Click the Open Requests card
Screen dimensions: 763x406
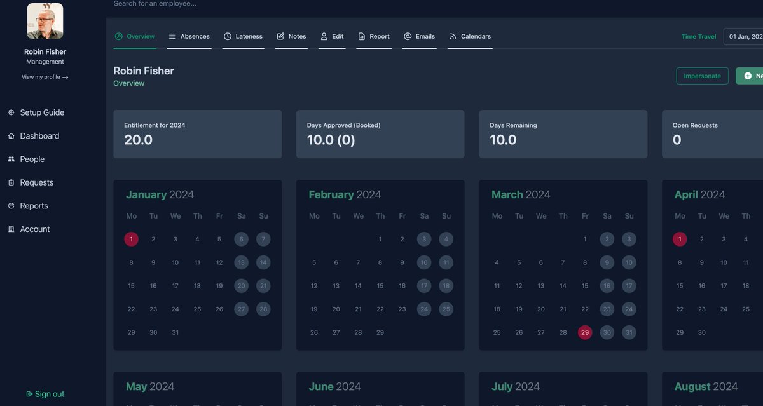point(712,134)
